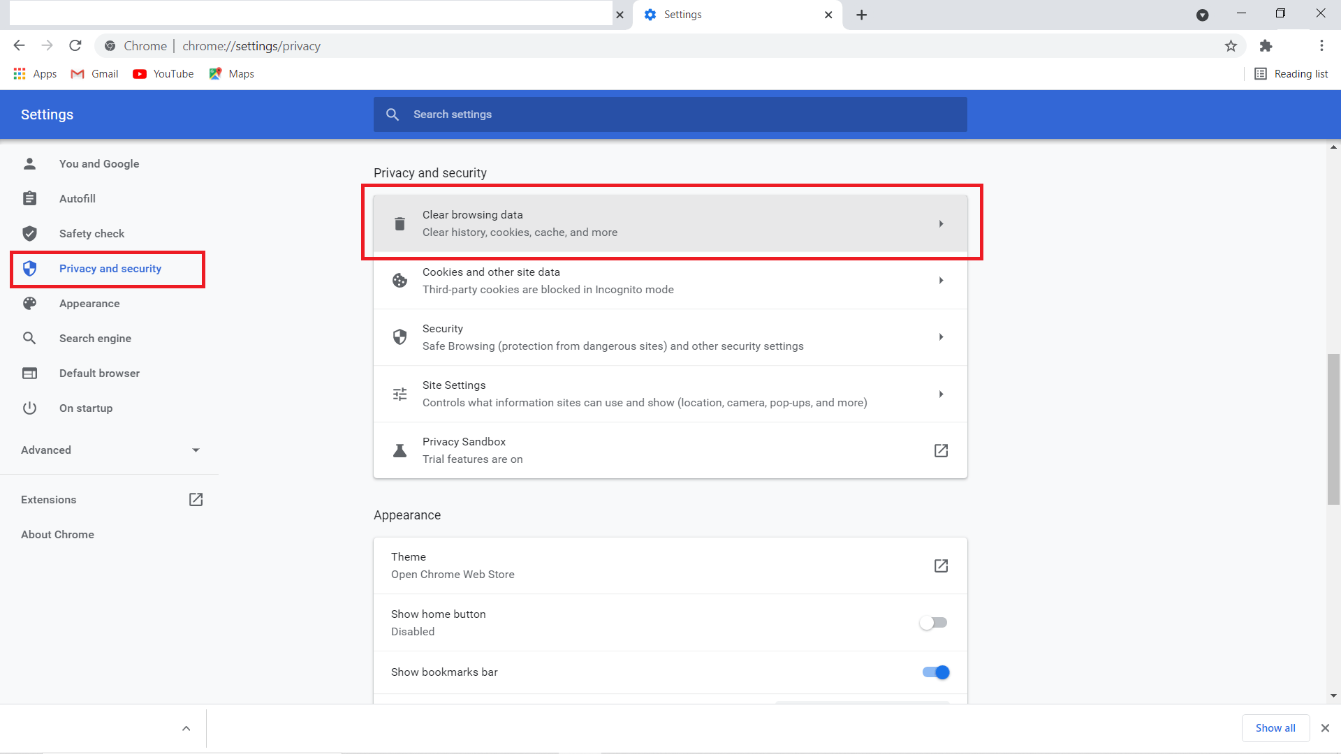Image resolution: width=1341 pixels, height=754 pixels.
Task: Click the site info icon in address bar
Action: pyautogui.click(x=110, y=46)
